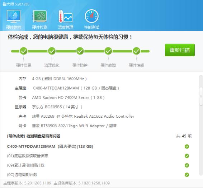Open the 性能测试 speedometer icon
The image size is (203, 188).
(91, 16)
